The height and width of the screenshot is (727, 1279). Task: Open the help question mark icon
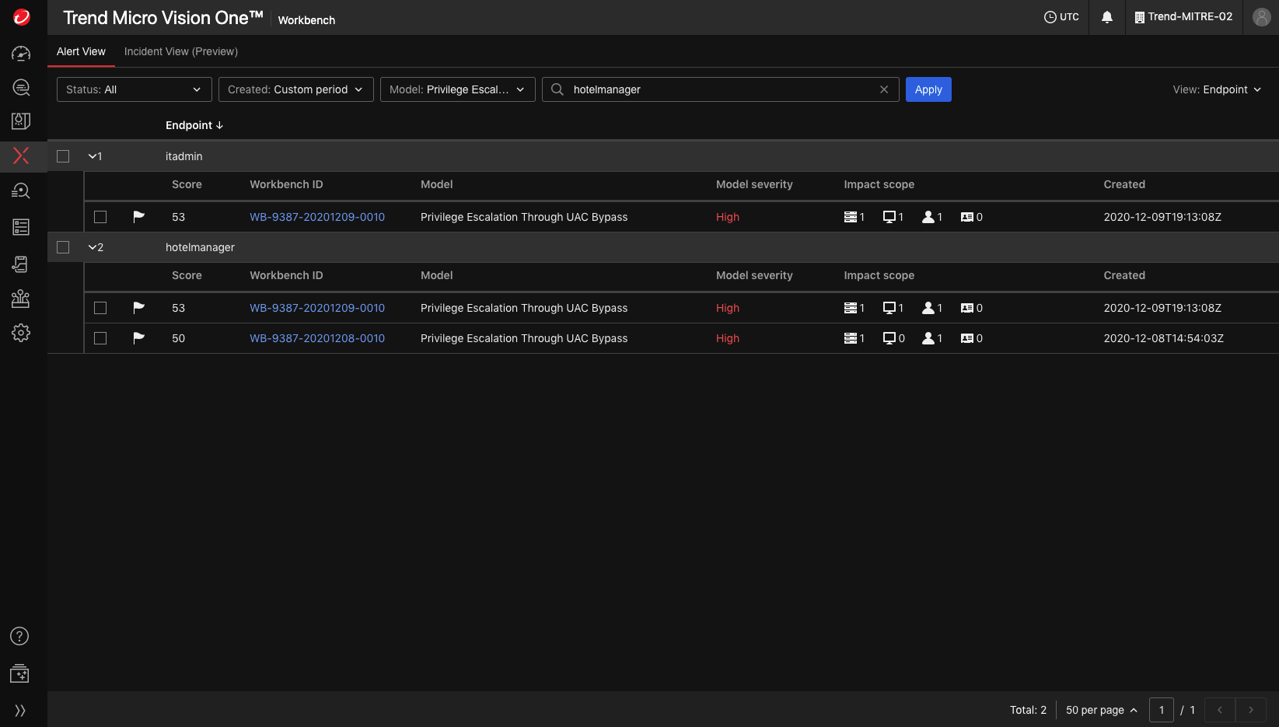[19, 636]
